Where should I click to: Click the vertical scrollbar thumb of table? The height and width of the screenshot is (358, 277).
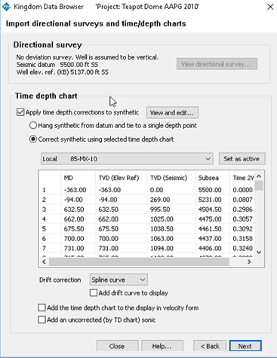click(x=259, y=185)
